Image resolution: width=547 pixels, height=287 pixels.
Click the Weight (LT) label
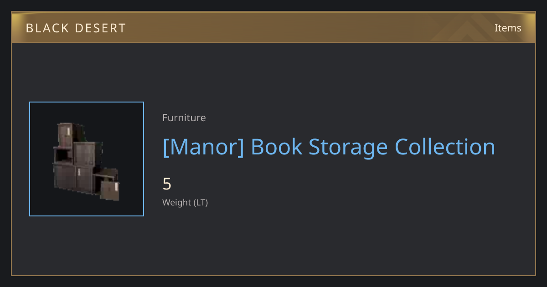[185, 202]
